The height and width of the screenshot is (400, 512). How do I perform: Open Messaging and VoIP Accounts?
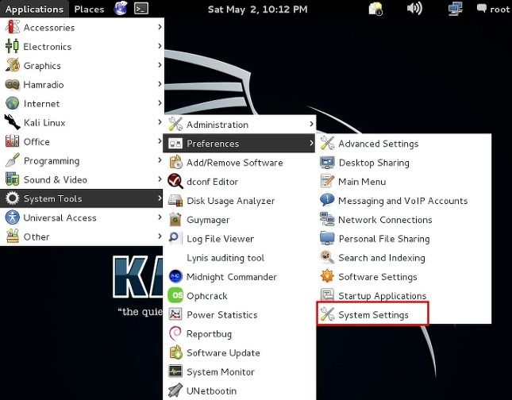[x=404, y=201]
